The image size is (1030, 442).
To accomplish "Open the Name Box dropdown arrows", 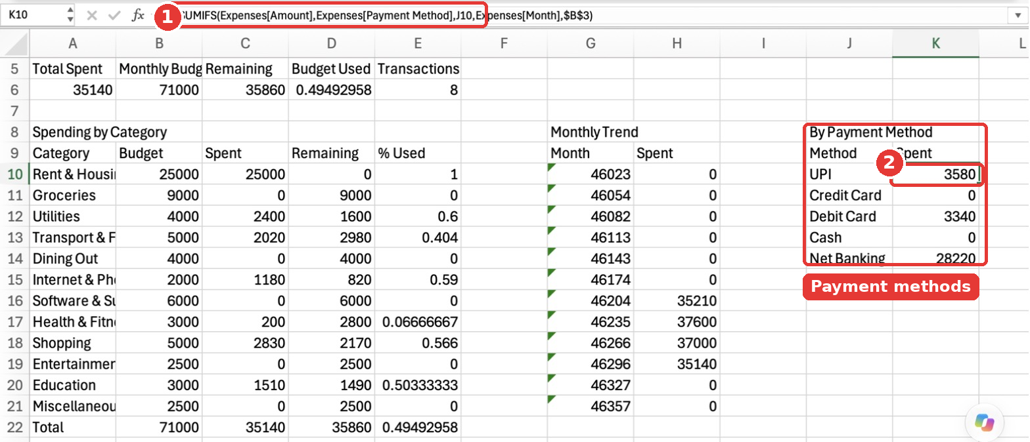I will coord(71,16).
